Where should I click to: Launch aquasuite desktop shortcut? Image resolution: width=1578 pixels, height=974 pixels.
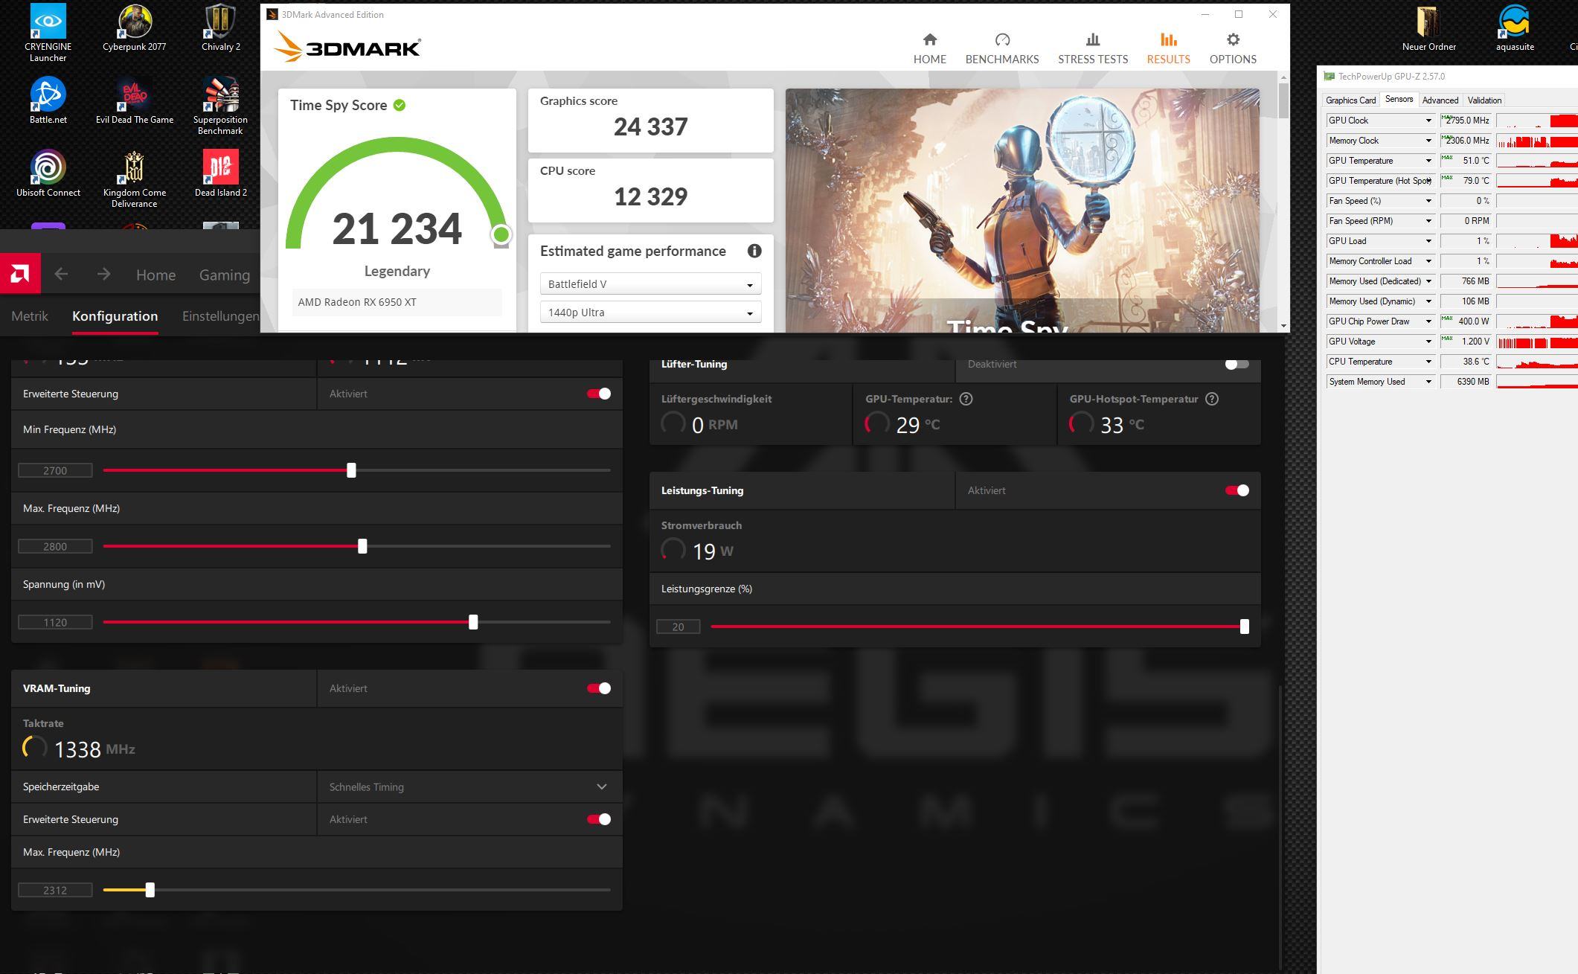click(x=1515, y=28)
